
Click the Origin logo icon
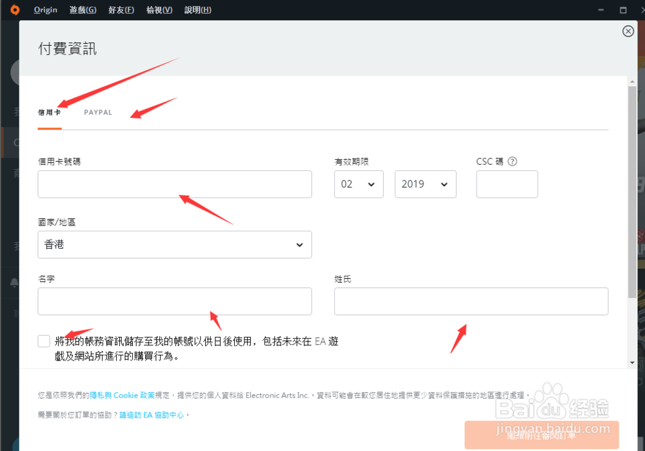[x=15, y=10]
